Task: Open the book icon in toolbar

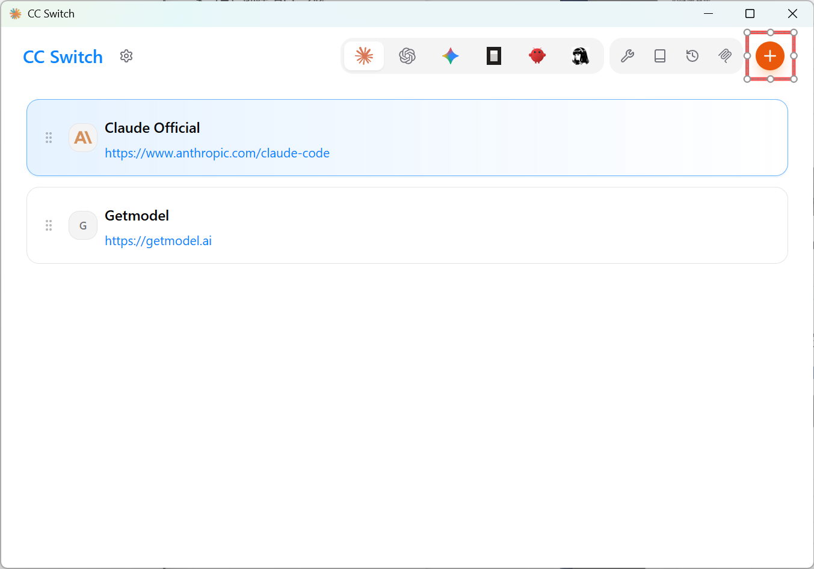Action: [660, 56]
